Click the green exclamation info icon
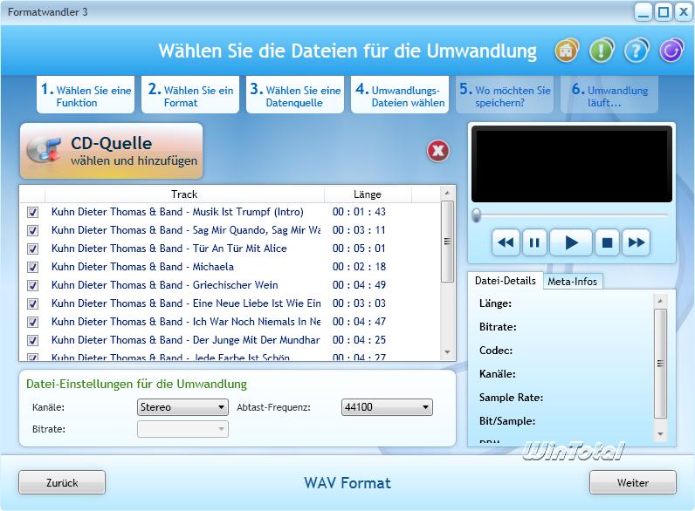This screenshot has height=511, width=695. point(602,51)
